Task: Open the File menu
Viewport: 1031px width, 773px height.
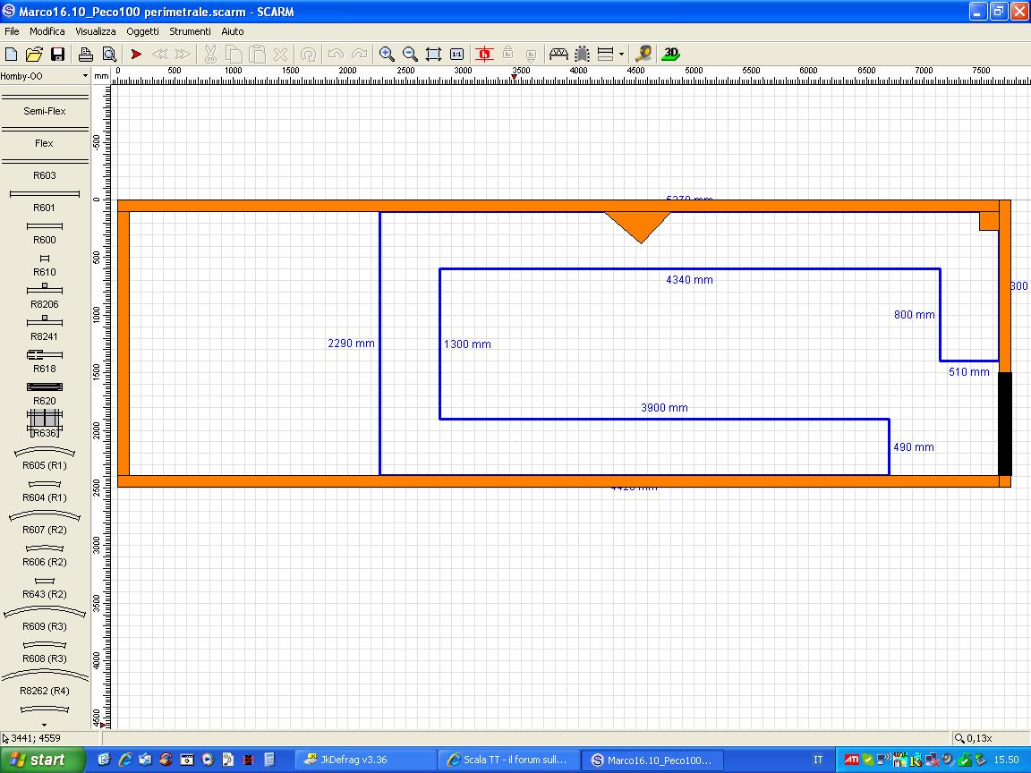Action: click(x=12, y=31)
